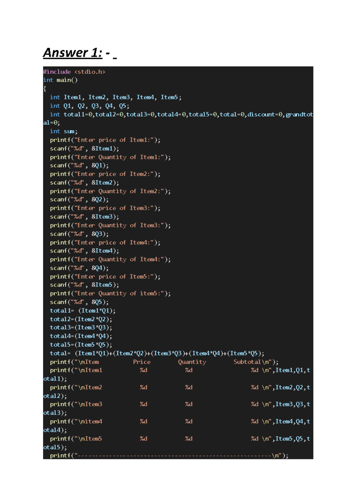
Task: Click the opening curly brace line
Action: 45,88
